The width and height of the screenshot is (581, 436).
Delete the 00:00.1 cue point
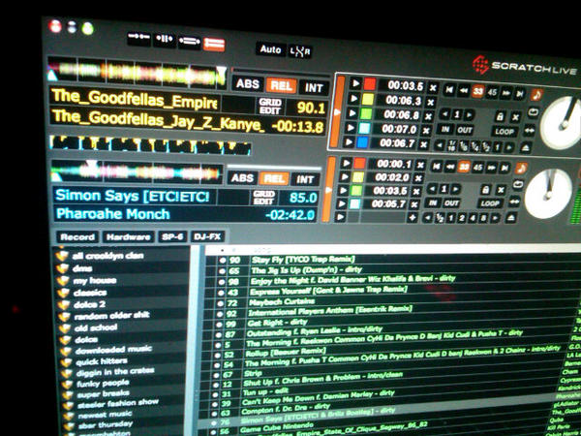(x=420, y=165)
